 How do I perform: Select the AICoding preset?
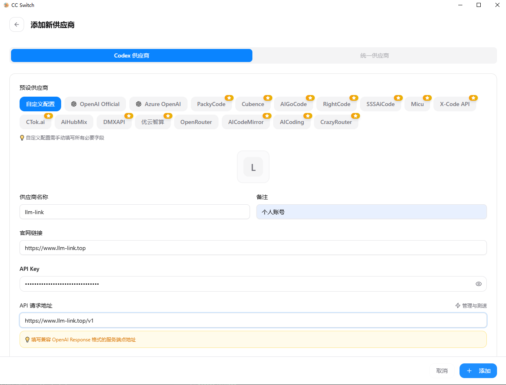coord(292,122)
